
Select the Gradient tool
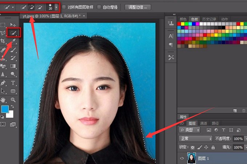[x=13, y=66]
